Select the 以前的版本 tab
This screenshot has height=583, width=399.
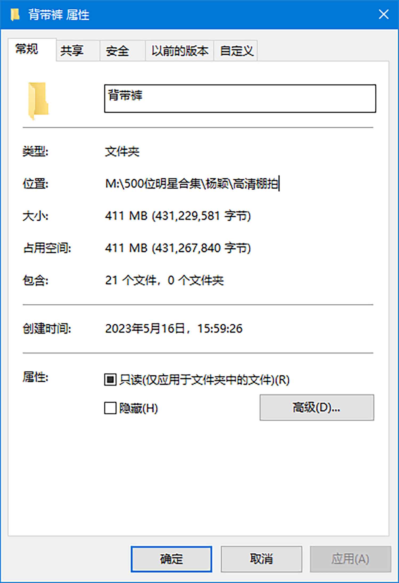180,51
